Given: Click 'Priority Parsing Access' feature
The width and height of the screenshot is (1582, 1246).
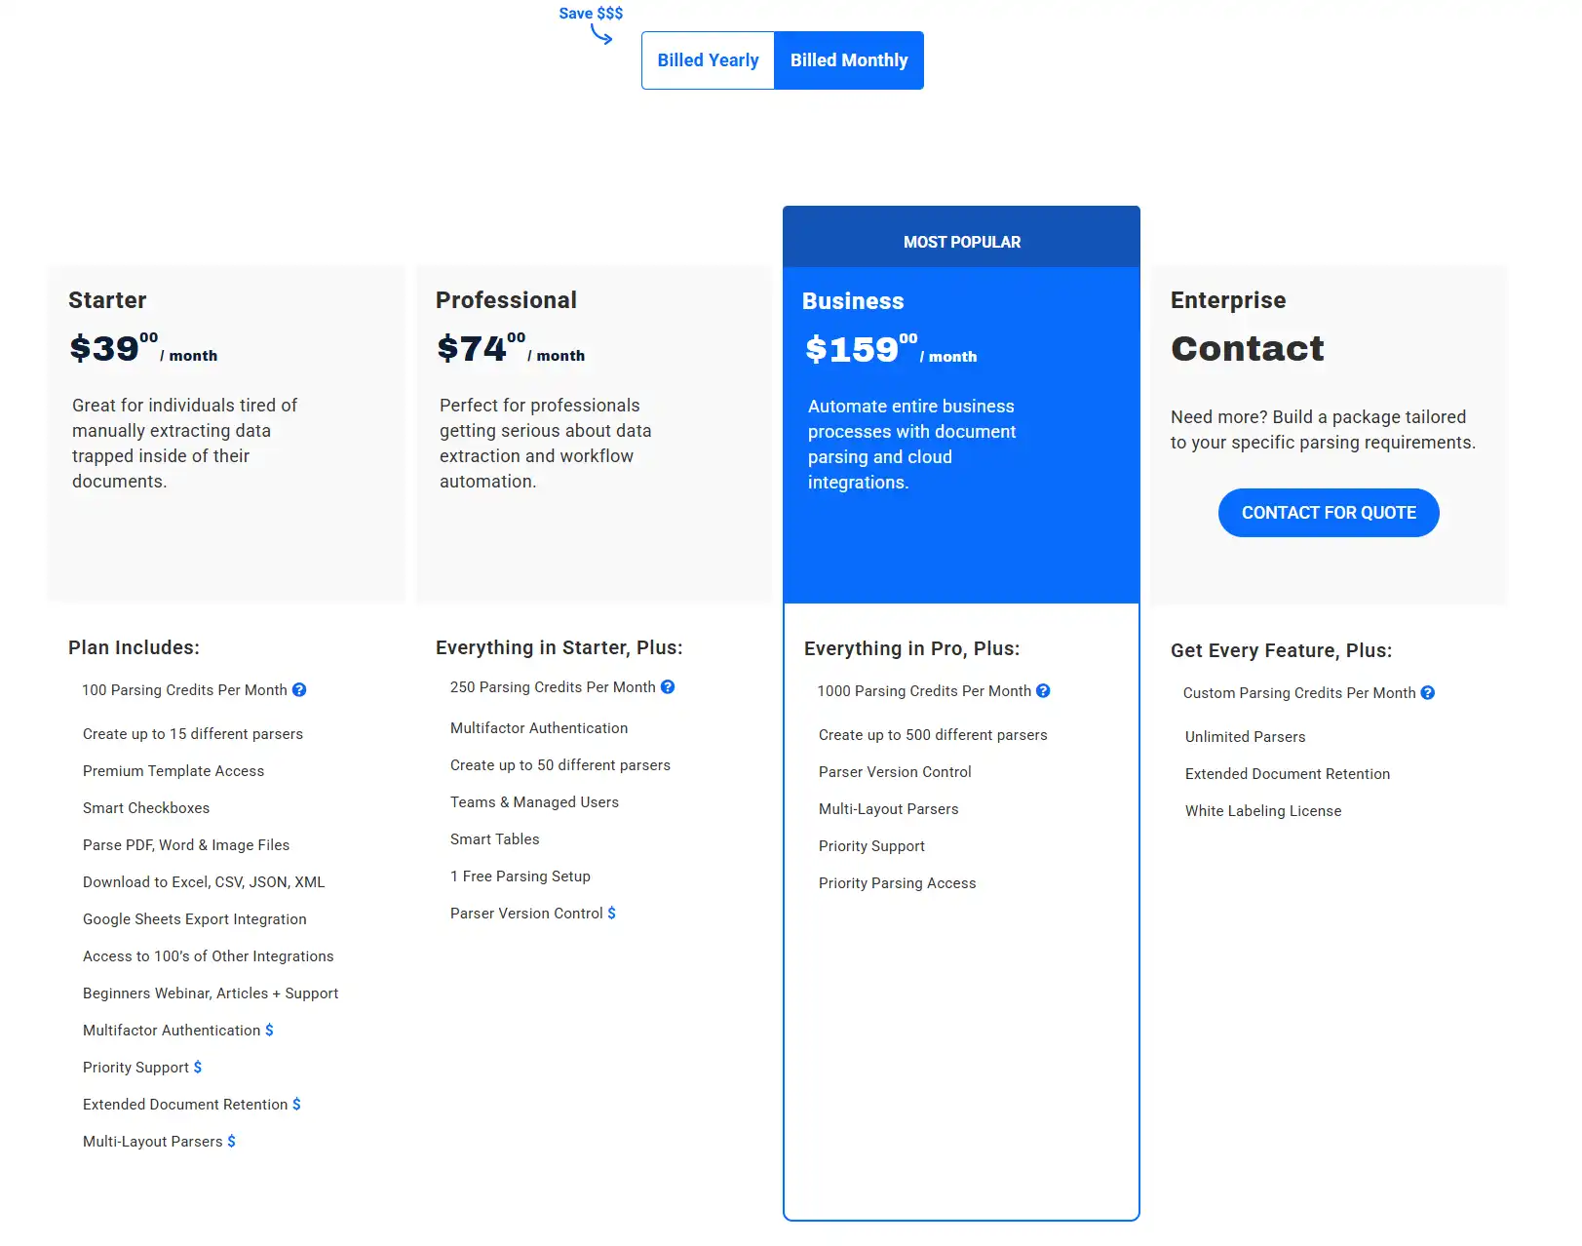Looking at the screenshot, I should (x=897, y=883).
